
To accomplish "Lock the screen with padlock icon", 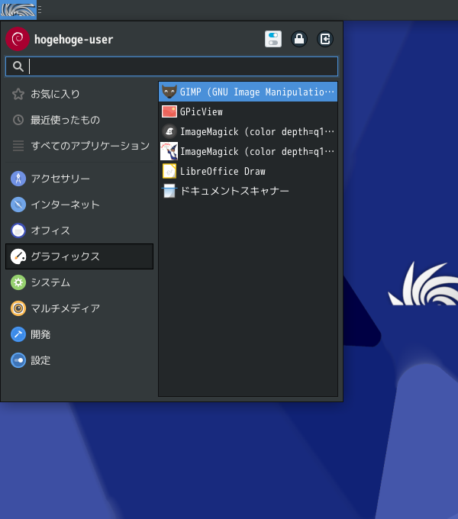I will [x=299, y=39].
